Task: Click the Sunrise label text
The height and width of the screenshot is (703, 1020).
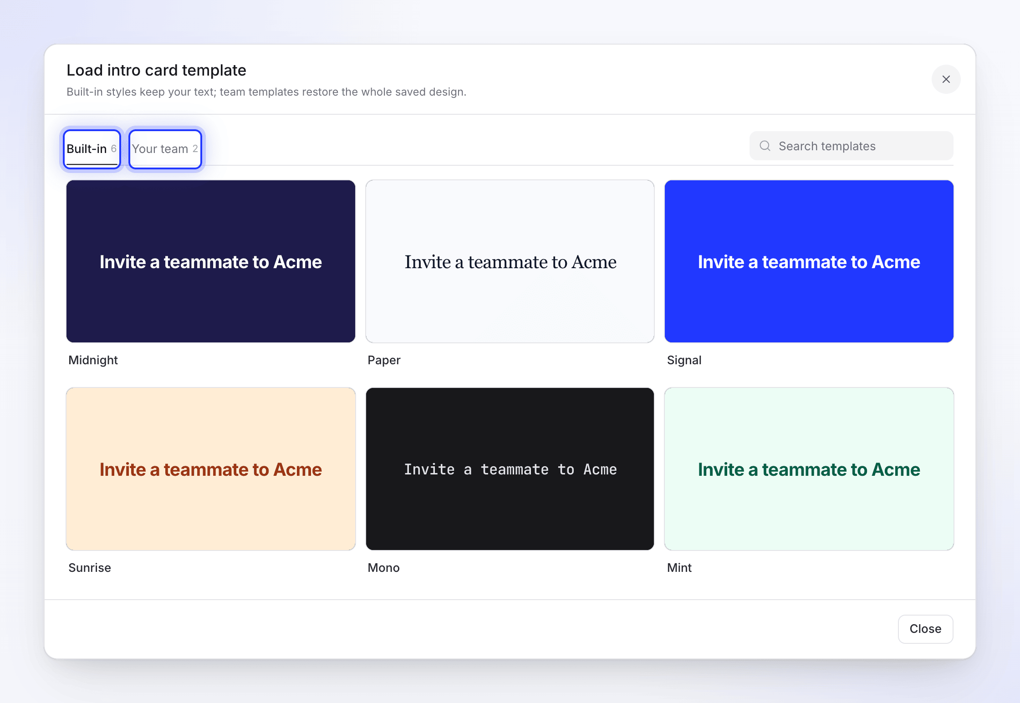Action: tap(90, 568)
